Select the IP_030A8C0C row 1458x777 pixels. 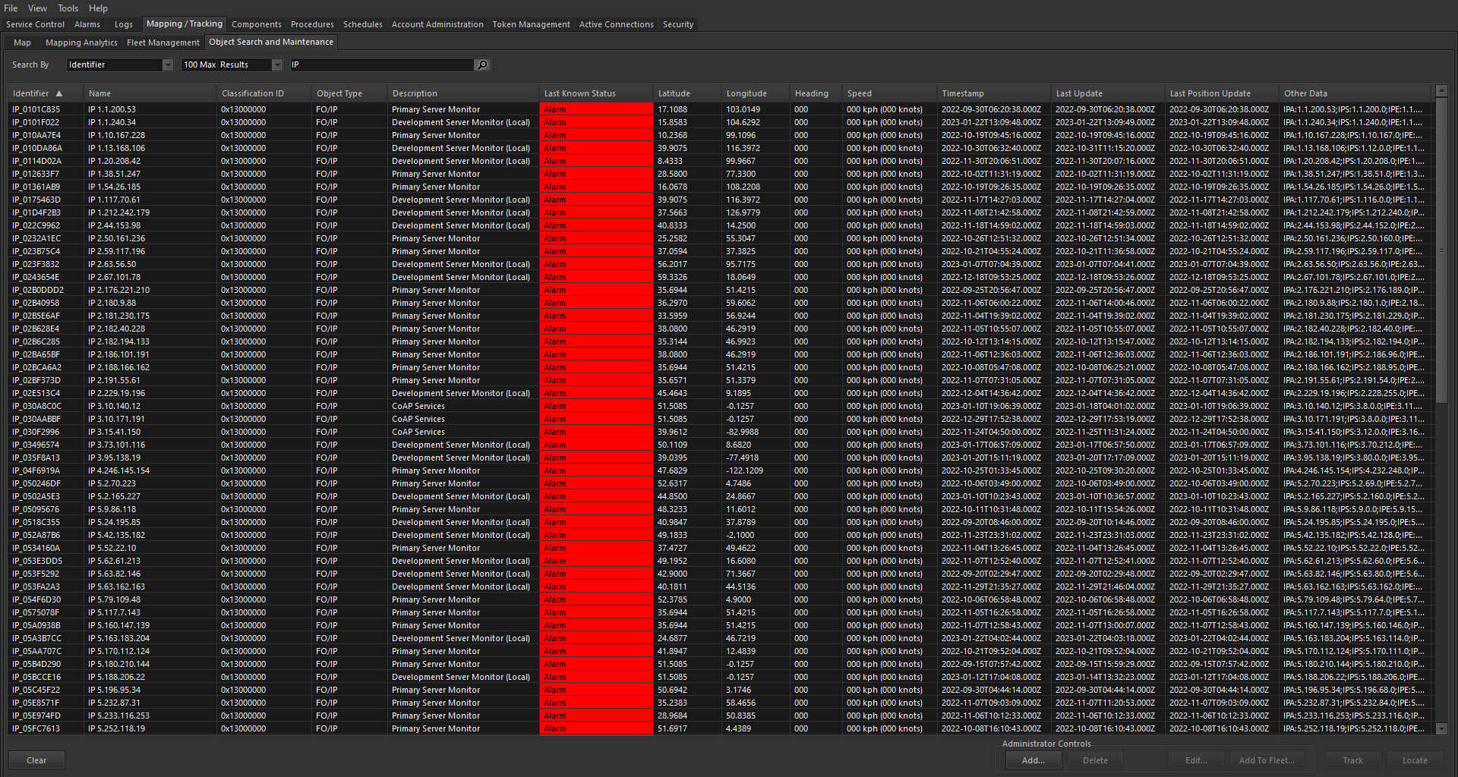(x=36, y=406)
